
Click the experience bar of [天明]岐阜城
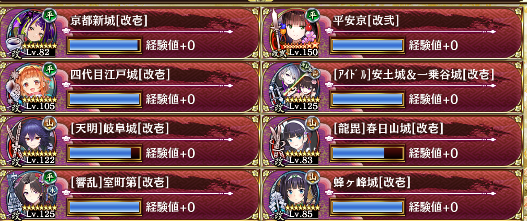[104, 153]
